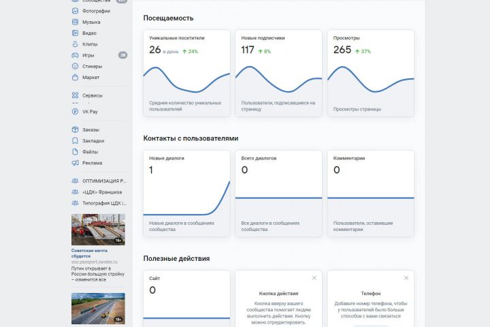Click the Уникальные посетители chart card

point(186,72)
